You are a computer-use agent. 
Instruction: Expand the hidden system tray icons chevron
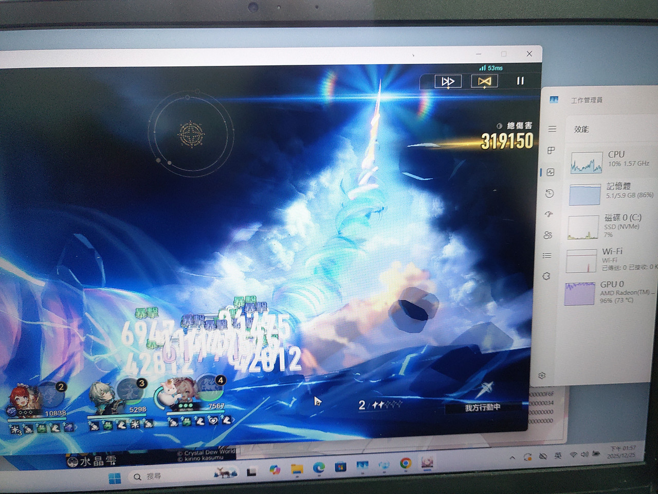[x=512, y=458]
